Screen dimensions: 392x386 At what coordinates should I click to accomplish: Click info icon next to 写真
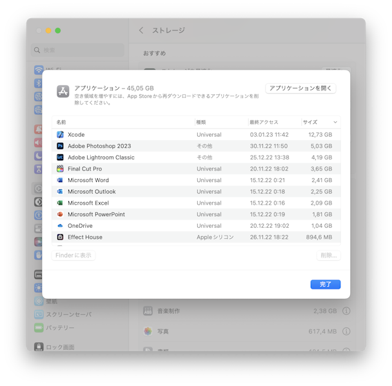pos(346,331)
